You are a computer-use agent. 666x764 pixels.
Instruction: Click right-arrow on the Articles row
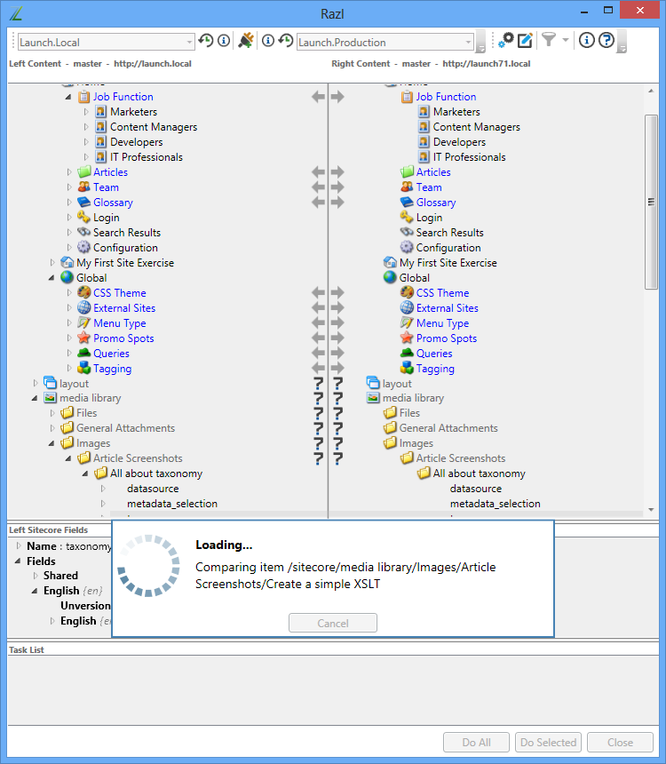(337, 172)
